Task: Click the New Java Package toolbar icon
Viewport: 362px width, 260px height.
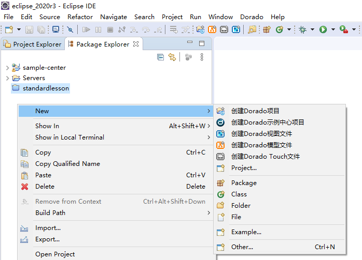Action: (x=267, y=29)
